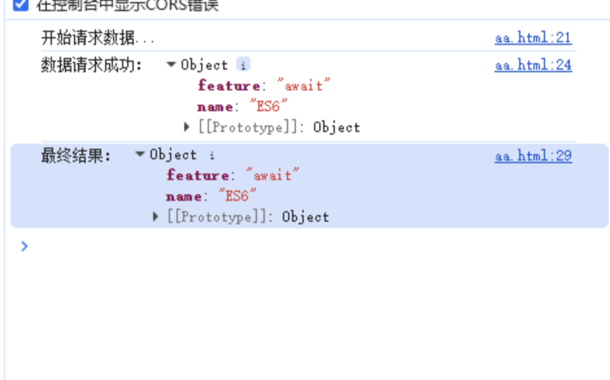Click the info icon beside first Object
This screenshot has height=380, width=610.
[243, 65]
